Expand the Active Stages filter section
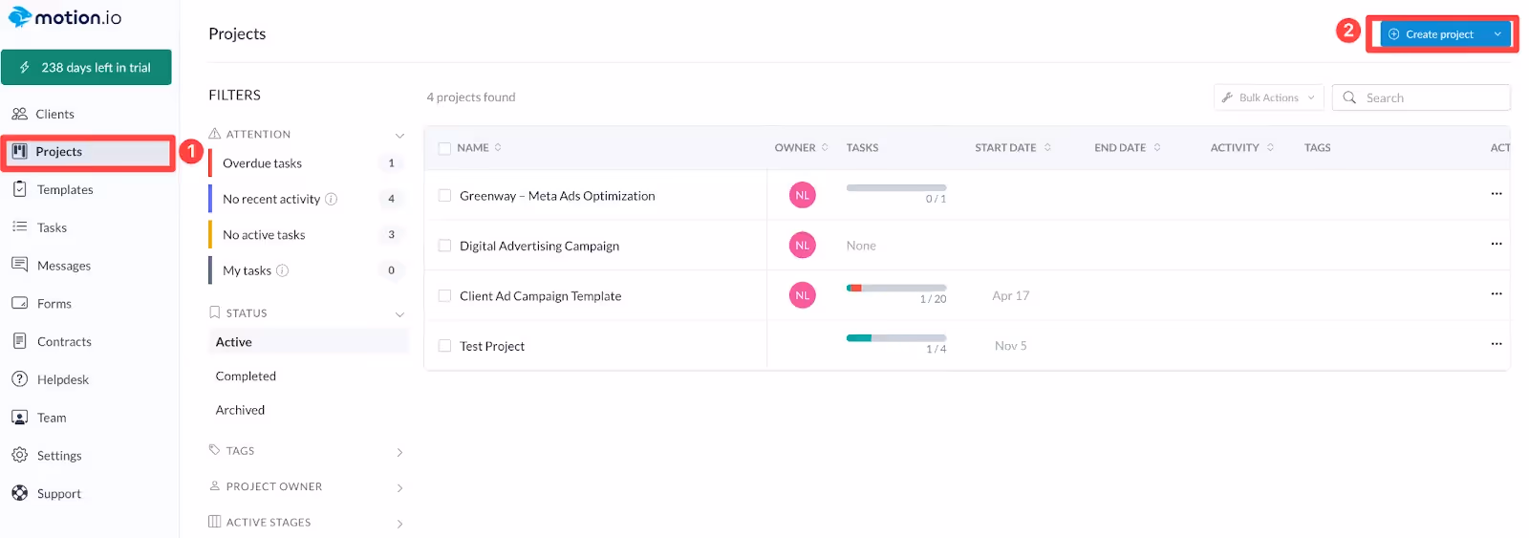 (399, 524)
